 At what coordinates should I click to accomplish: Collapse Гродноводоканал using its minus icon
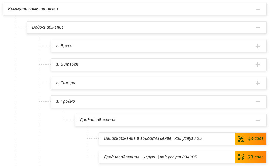258,120
